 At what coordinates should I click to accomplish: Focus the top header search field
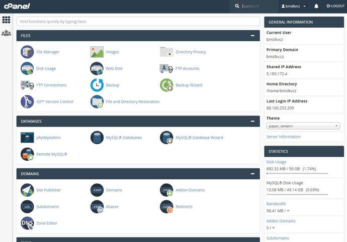(258, 6)
